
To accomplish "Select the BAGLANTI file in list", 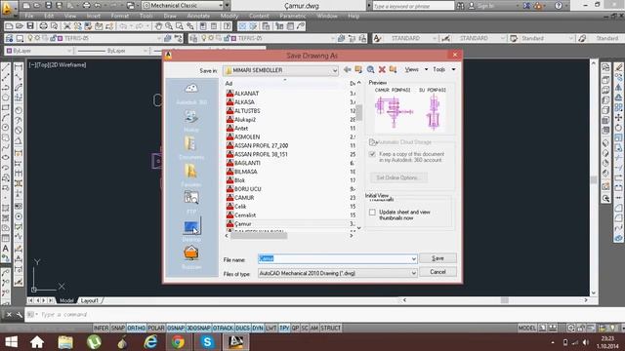I will tap(243, 163).
